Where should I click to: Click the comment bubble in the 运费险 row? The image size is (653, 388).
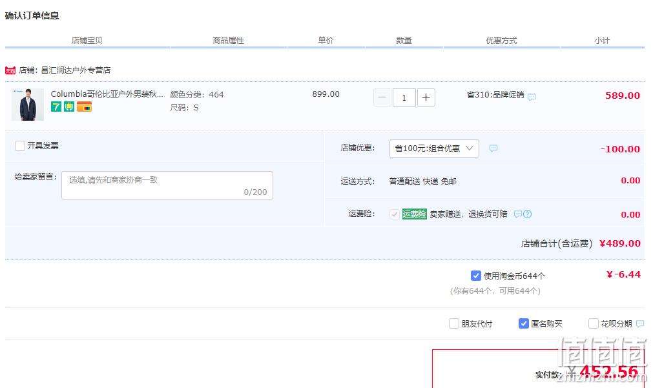coord(517,214)
